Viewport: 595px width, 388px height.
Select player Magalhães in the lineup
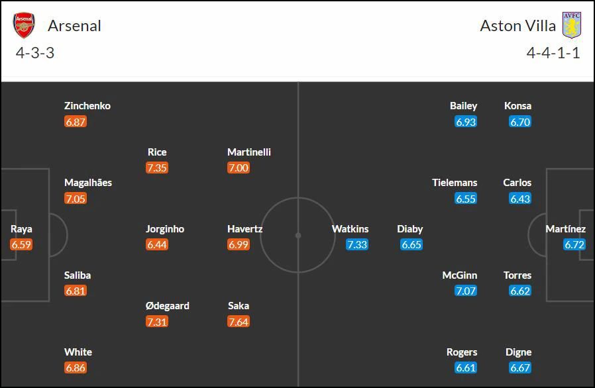click(x=88, y=183)
